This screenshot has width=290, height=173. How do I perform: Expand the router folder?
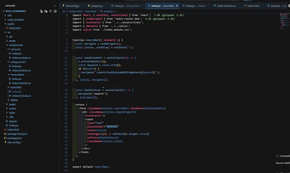(7, 109)
